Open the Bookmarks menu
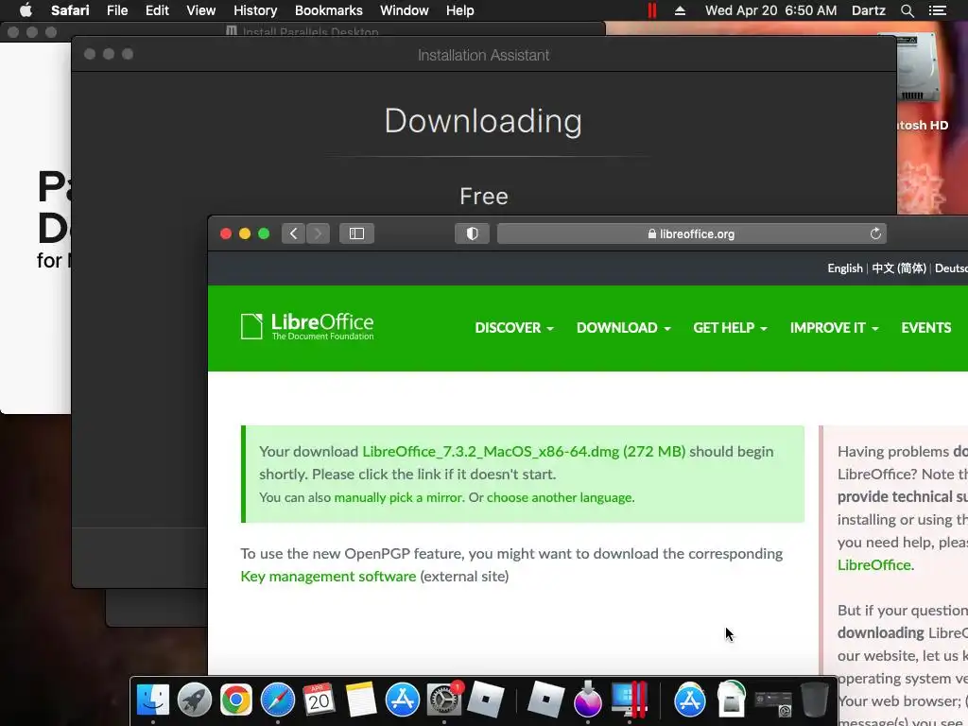 tap(328, 10)
